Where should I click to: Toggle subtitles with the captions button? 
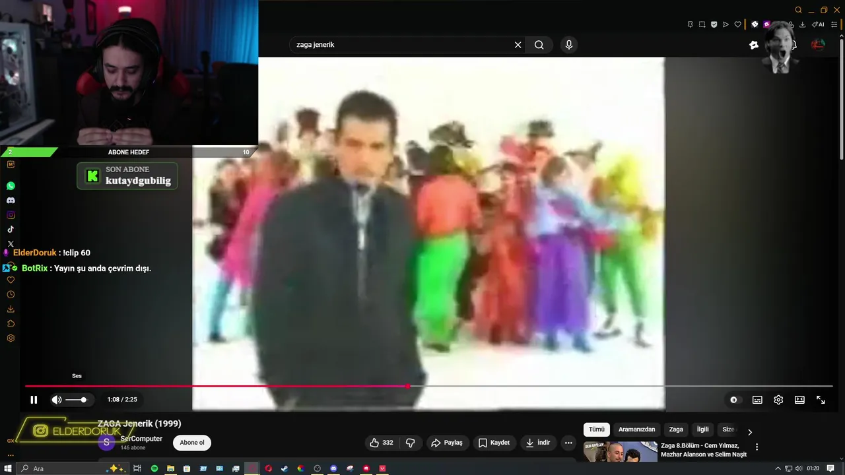click(x=757, y=400)
